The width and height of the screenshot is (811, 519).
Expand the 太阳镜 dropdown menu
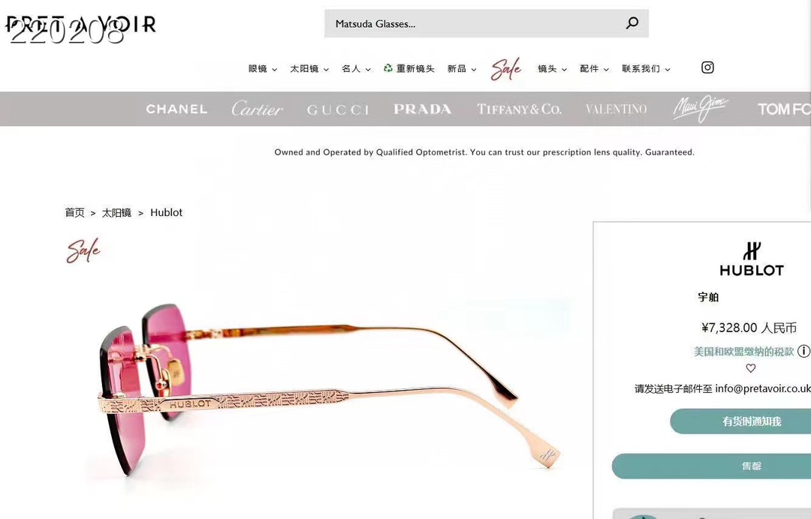[309, 69]
